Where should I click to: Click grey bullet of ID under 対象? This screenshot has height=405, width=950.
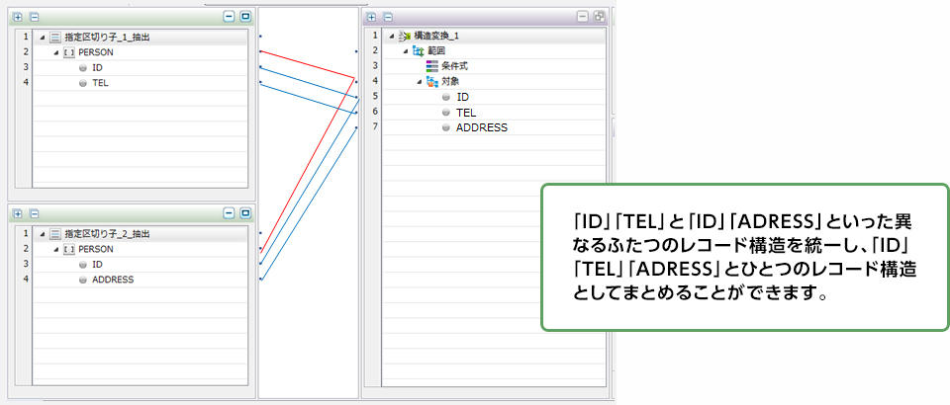tap(446, 97)
